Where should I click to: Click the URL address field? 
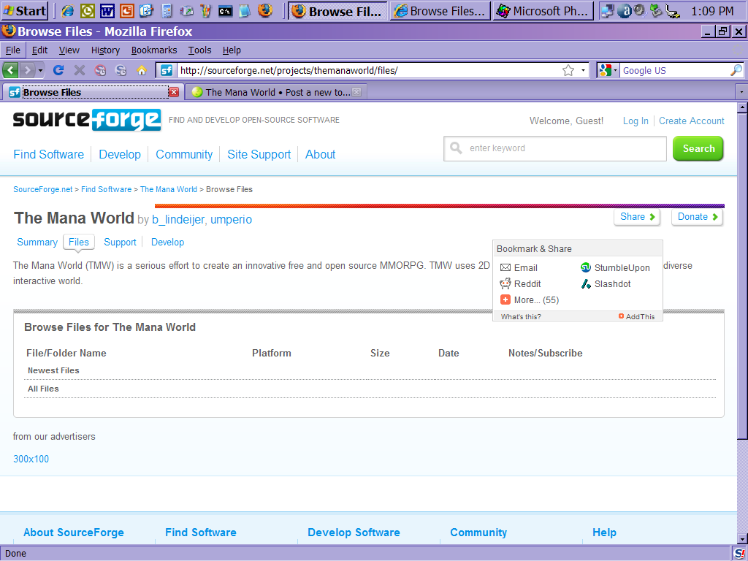click(368, 71)
